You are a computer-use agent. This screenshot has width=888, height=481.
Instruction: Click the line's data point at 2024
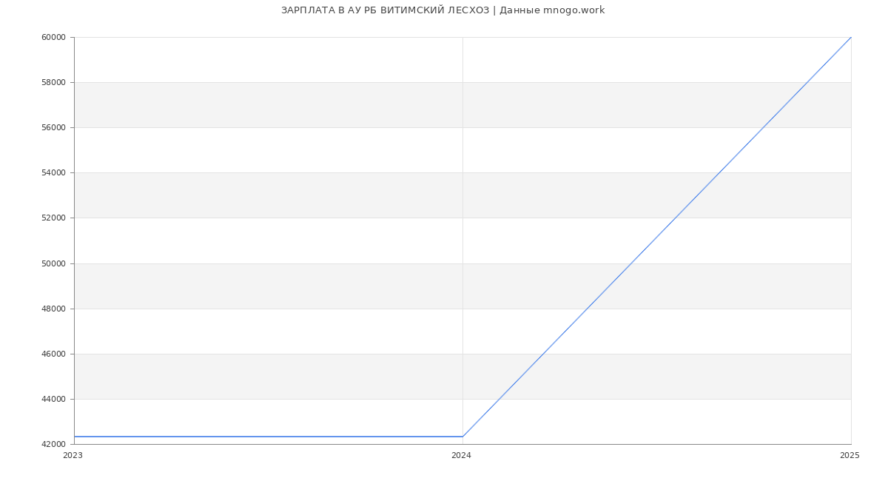tap(462, 437)
